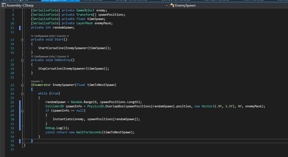The image size is (288, 157).
Task: Click "Ссылок: 0" above the Start method
Action: tap(62, 36)
